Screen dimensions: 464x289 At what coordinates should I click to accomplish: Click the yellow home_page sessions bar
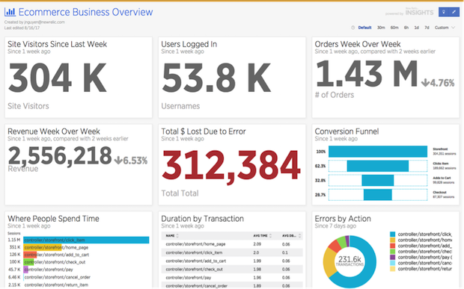click(43, 247)
